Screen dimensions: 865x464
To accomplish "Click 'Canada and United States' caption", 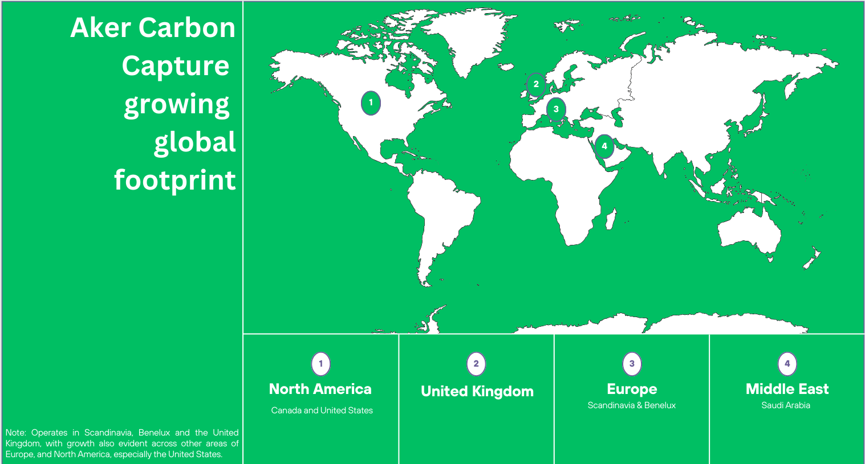I will 322,410.
